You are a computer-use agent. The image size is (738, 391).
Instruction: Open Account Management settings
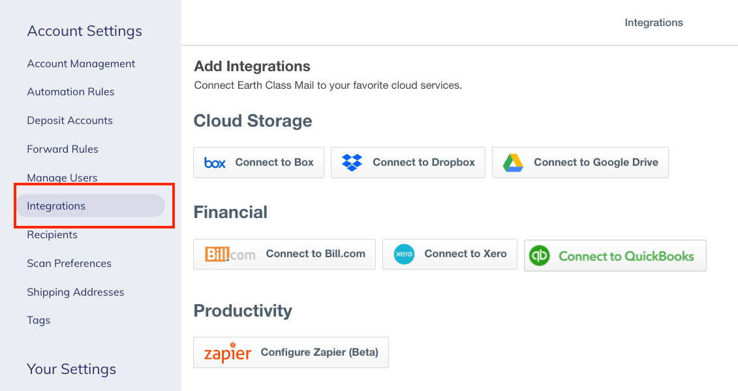(81, 63)
